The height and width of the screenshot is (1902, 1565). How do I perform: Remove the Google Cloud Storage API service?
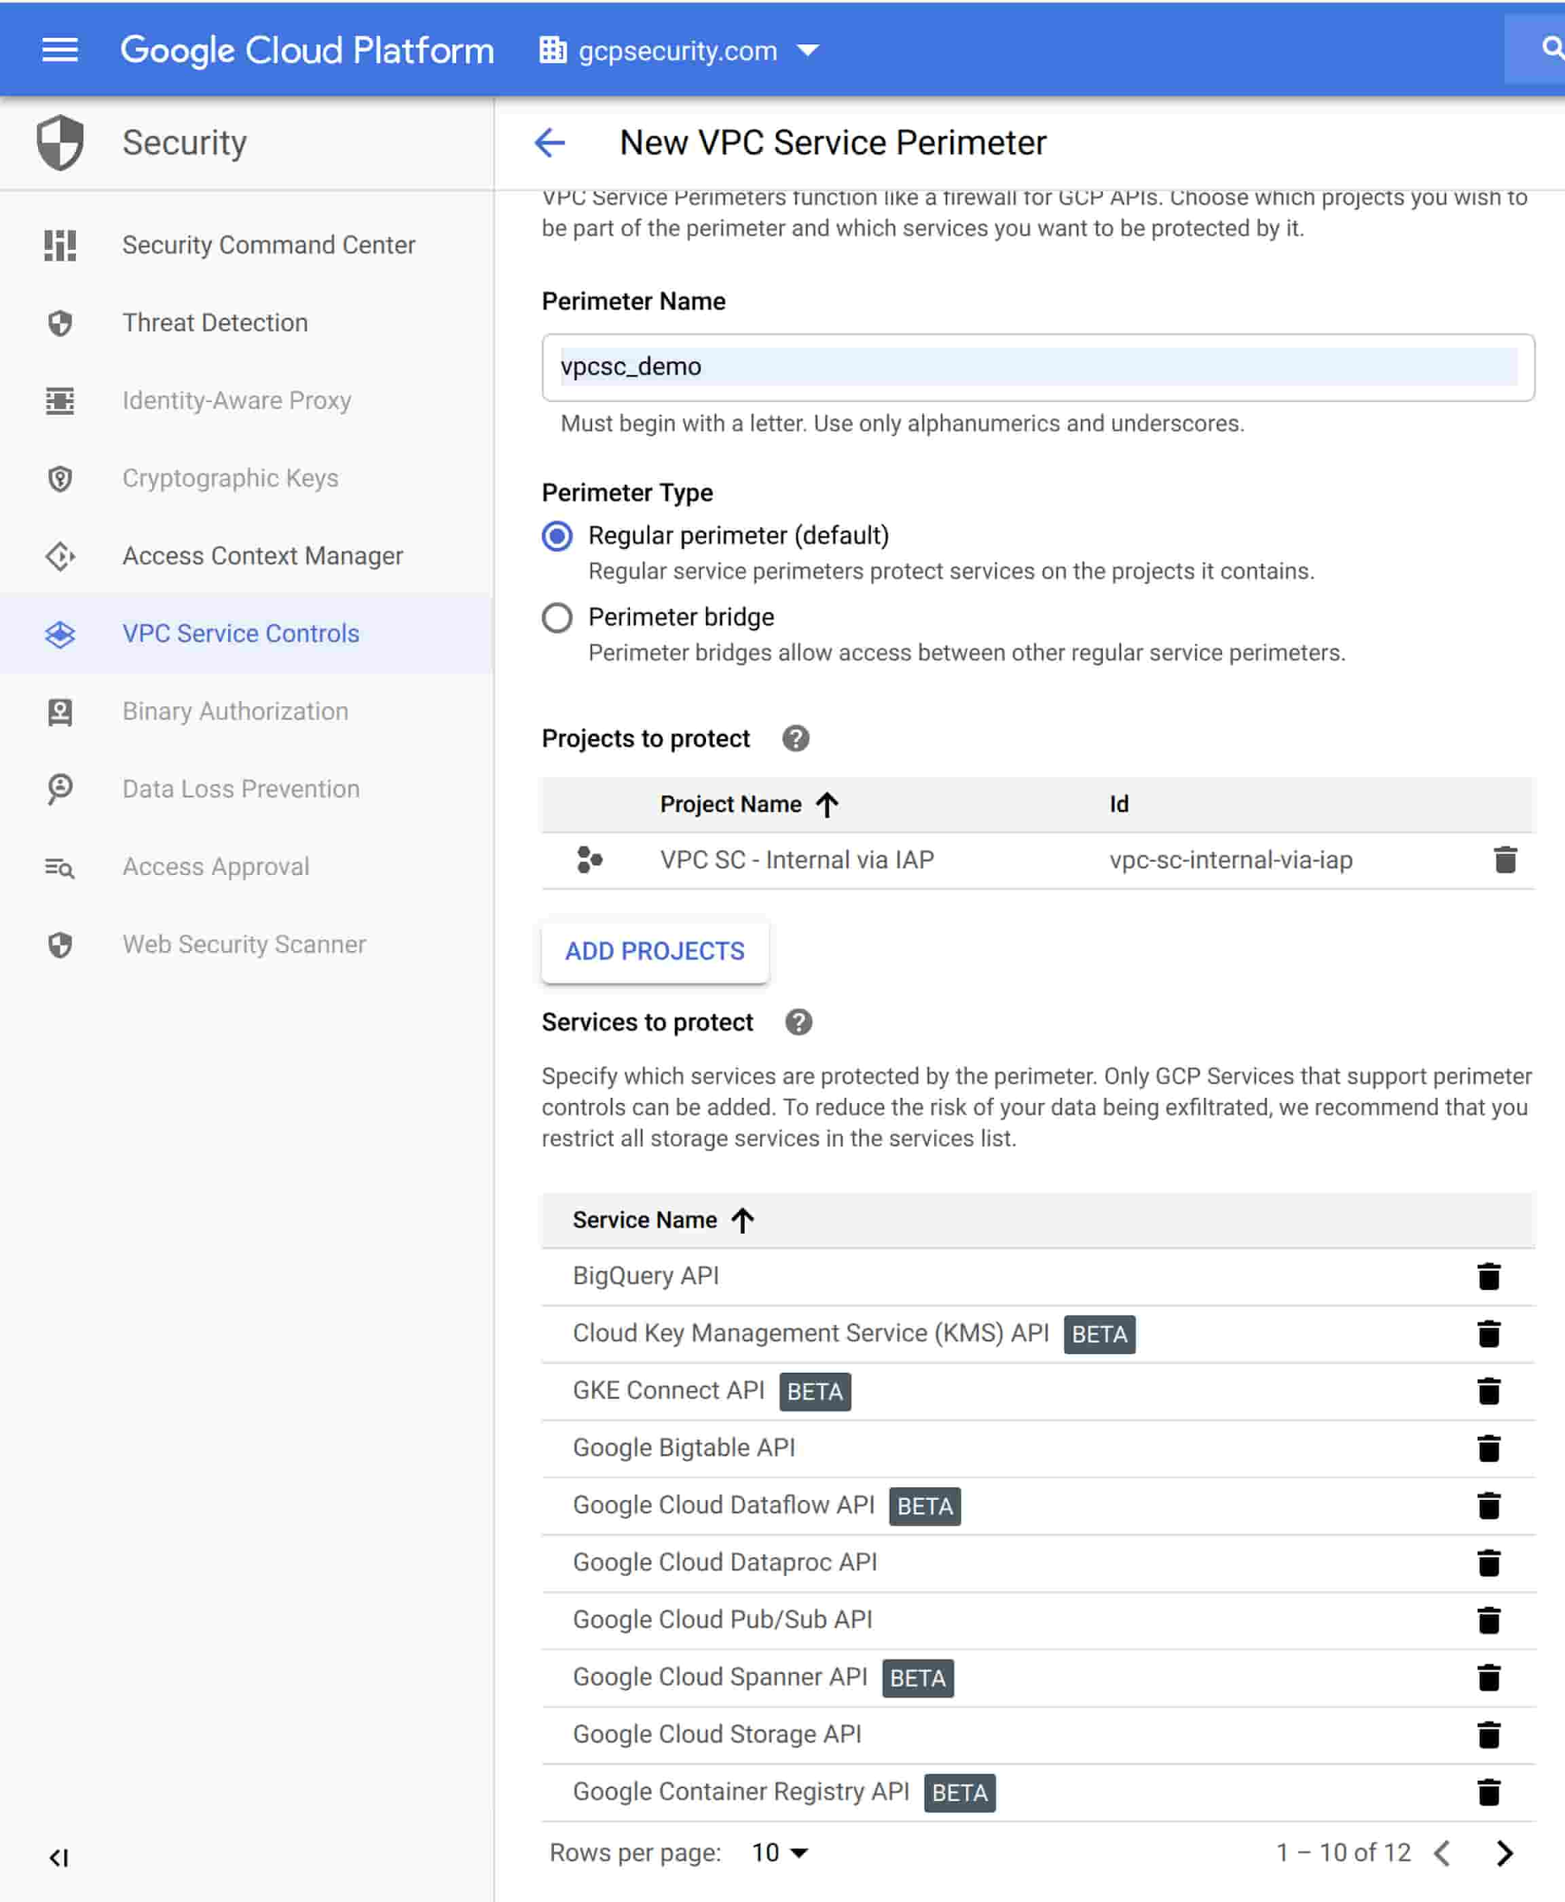[1488, 1734]
